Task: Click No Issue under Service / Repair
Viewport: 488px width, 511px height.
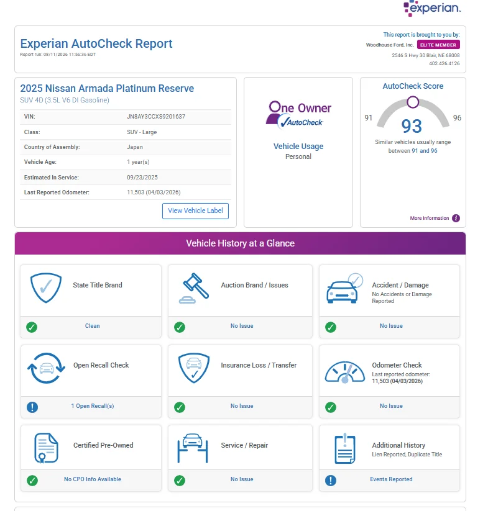Action: coord(242,479)
